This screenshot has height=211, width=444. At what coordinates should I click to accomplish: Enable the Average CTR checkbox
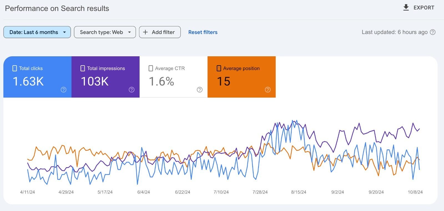click(x=151, y=68)
